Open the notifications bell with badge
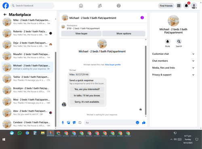The width and height of the screenshot is (202, 149). click(186, 6)
